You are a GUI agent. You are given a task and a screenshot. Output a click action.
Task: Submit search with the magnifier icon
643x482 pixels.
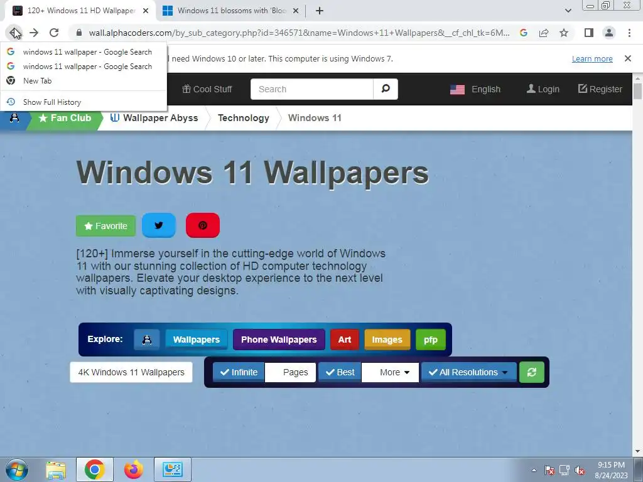click(x=386, y=89)
